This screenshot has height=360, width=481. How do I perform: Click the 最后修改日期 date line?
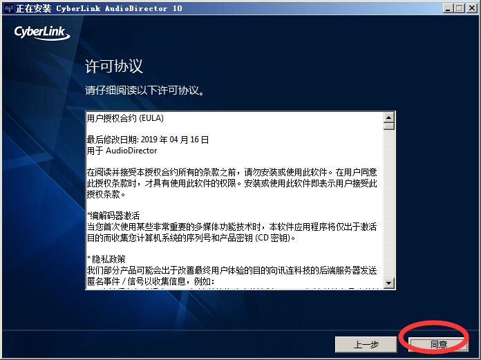coord(148,140)
